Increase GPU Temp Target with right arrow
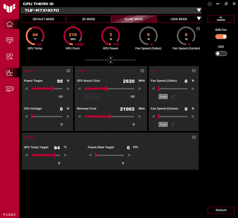This screenshot has width=238, height=218. pos(65,155)
